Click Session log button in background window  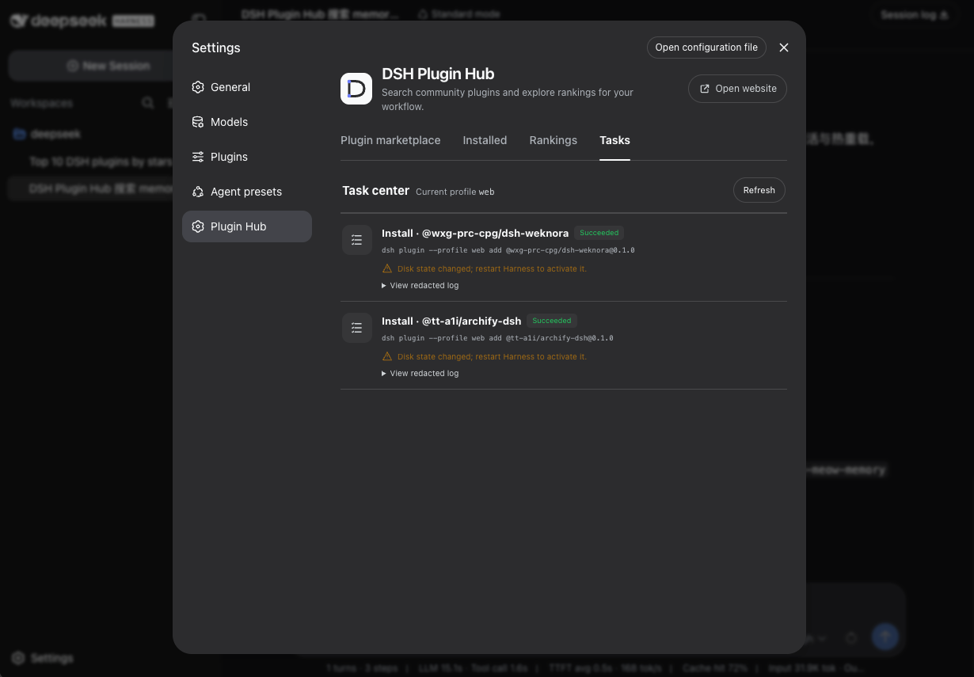[x=915, y=15]
